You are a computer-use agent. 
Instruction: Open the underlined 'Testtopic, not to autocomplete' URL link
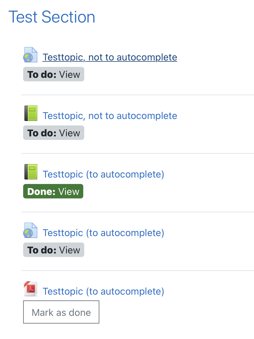tap(110, 57)
